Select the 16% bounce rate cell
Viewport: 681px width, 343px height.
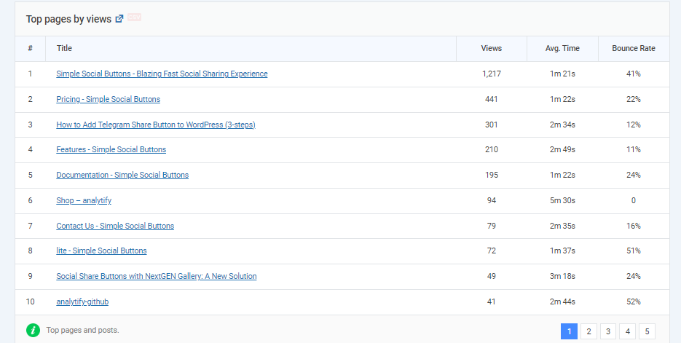click(x=634, y=226)
